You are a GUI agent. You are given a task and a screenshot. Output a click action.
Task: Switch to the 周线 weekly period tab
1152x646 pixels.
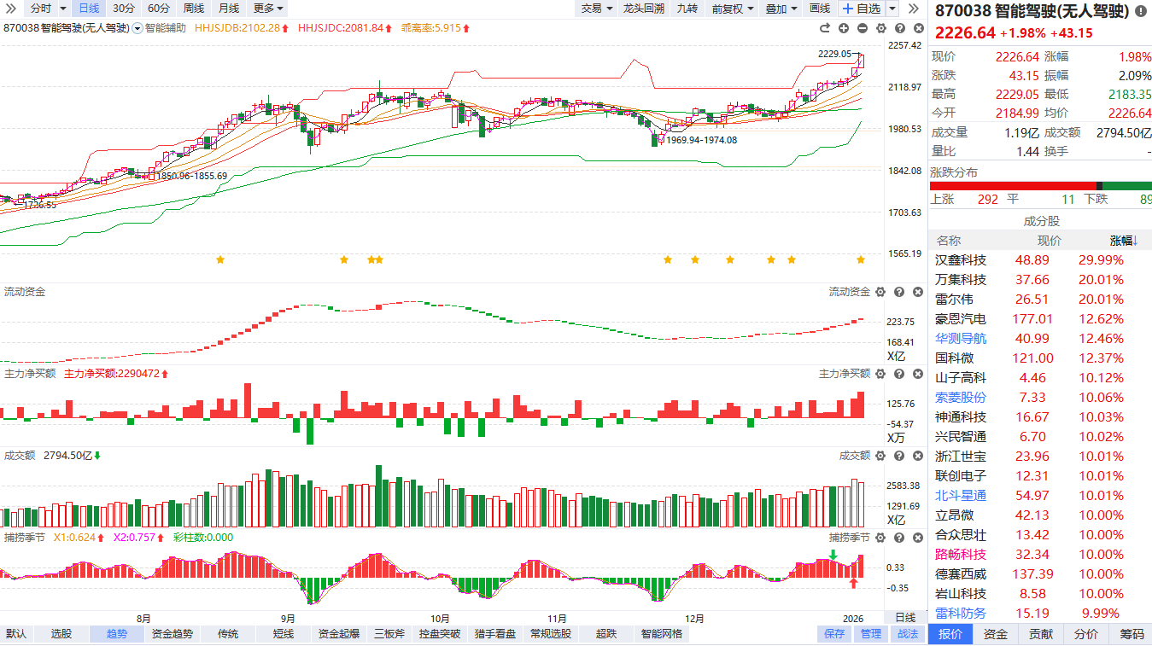tap(194, 9)
